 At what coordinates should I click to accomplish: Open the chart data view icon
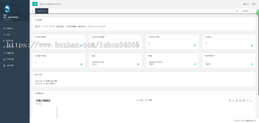click(x=230, y=100)
